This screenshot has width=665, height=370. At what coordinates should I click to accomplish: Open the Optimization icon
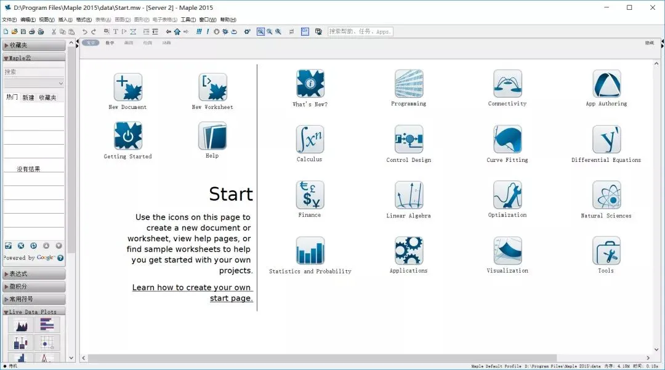coord(507,195)
